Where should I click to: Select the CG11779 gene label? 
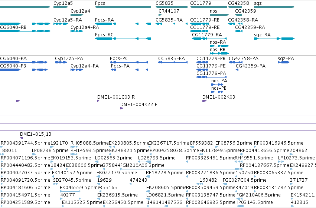(x=201, y=3)
